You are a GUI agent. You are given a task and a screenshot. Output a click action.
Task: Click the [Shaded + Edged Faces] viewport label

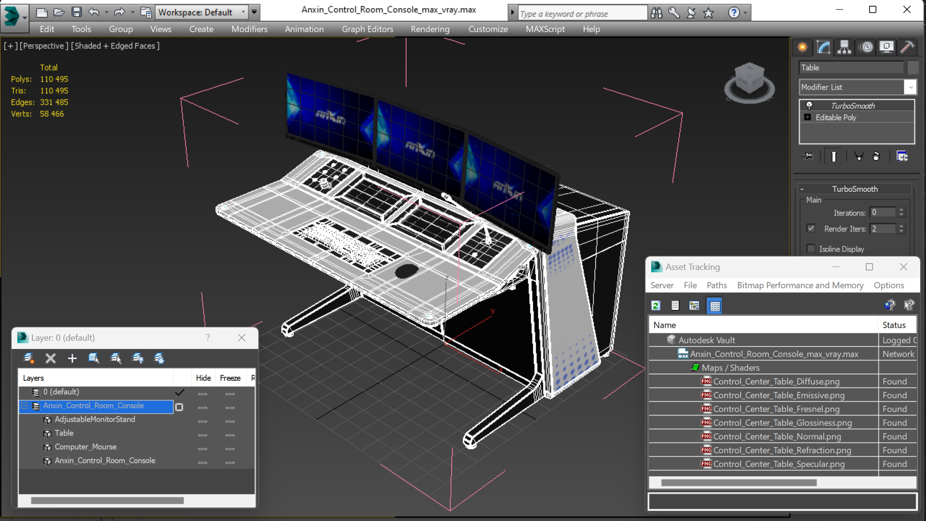pyautogui.click(x=115, y=46)
